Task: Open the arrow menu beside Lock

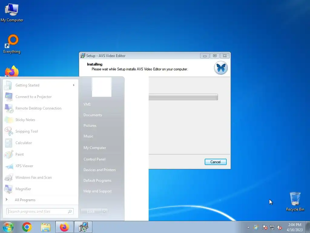Action: [x=104, y=211]
